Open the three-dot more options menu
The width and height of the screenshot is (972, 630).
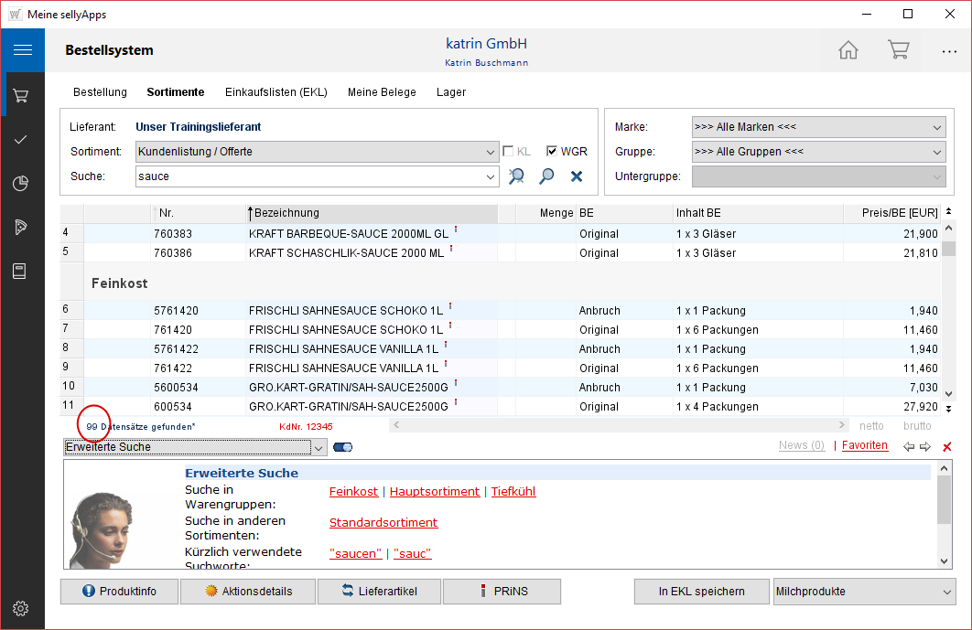point(948,51)
